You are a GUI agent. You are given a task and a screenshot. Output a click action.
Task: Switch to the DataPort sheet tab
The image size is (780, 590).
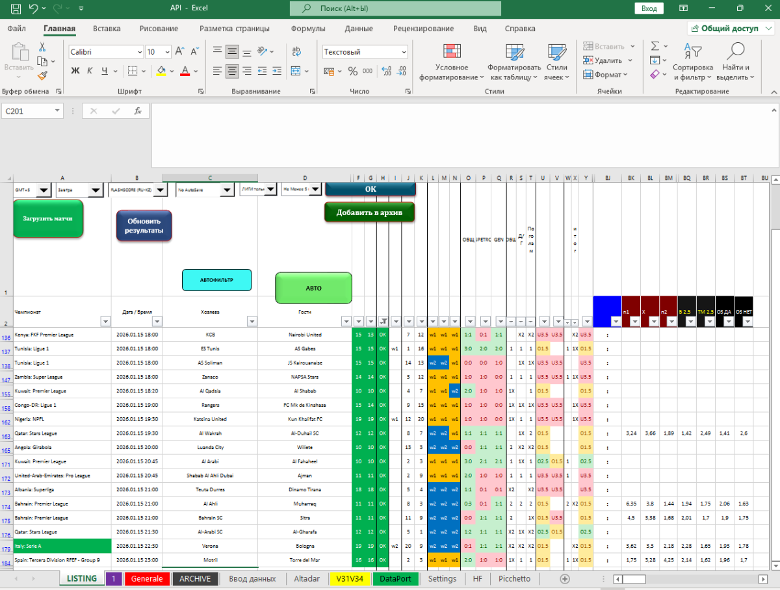395,578
